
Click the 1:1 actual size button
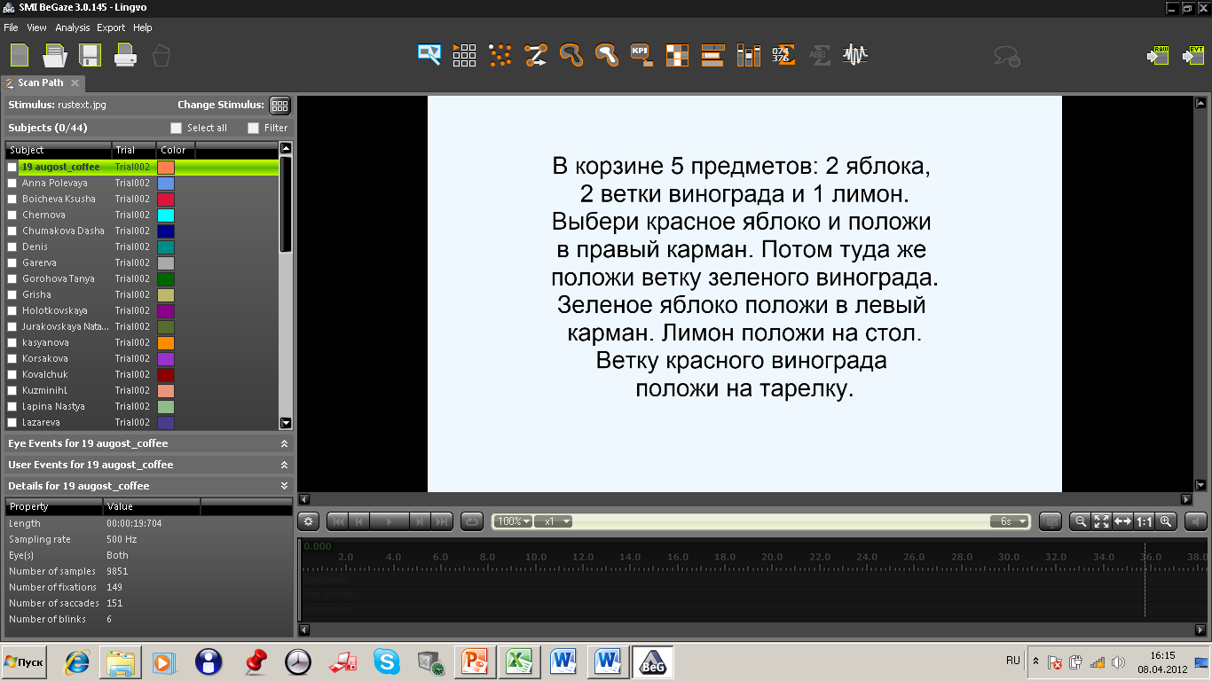pyautogui.click(x=1145, y=521)
